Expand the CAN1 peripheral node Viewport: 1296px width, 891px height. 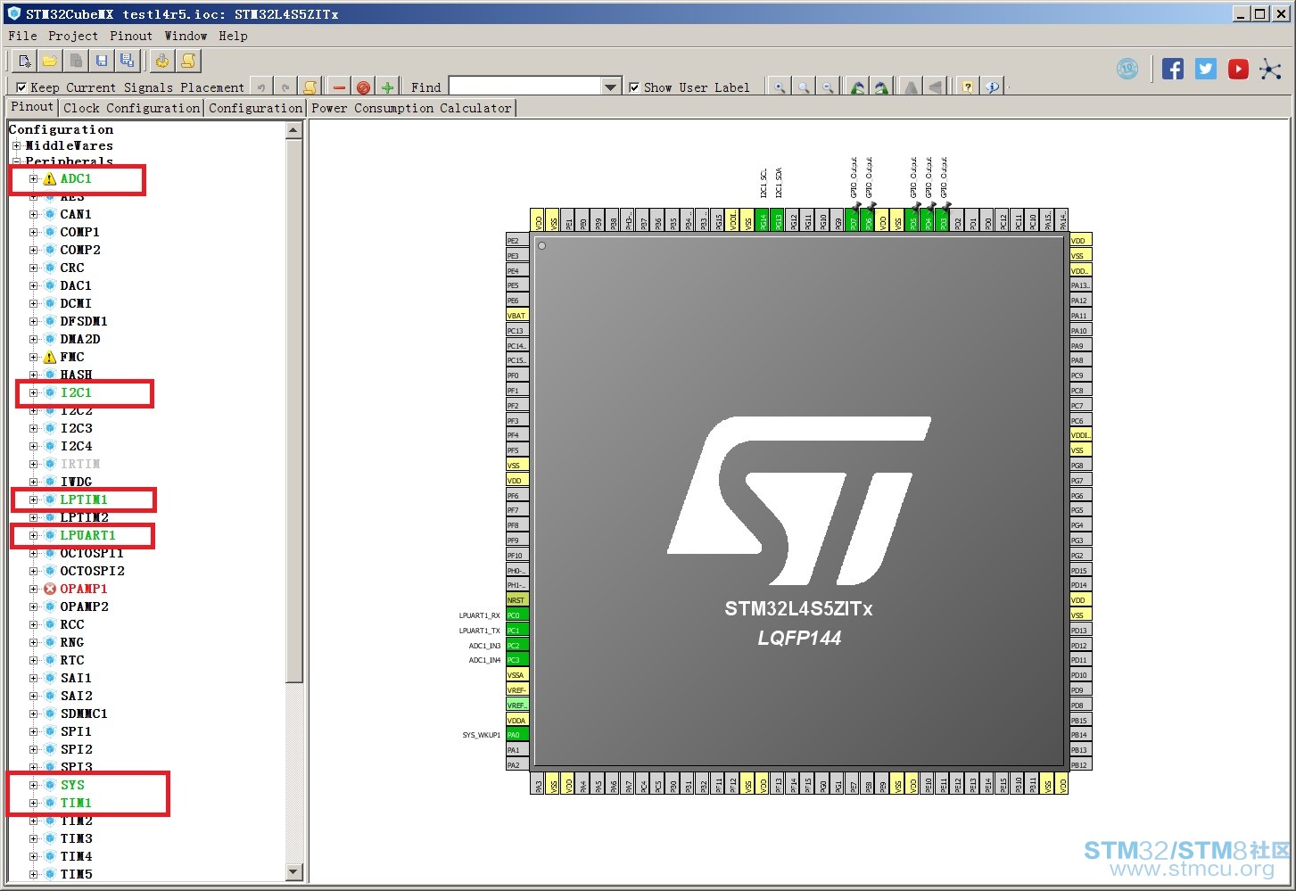pyautogui.click(x=34, y=214)
